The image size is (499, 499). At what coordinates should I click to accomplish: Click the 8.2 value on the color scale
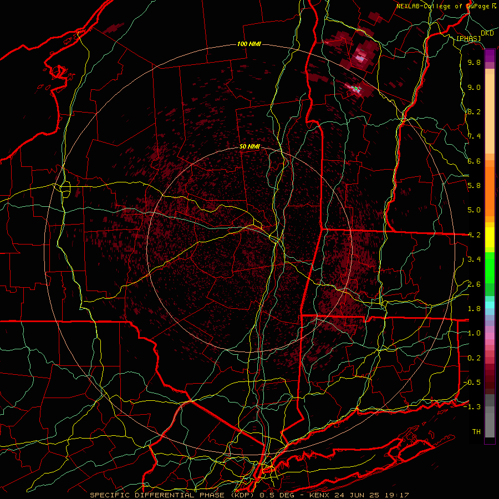coord(474,111)
